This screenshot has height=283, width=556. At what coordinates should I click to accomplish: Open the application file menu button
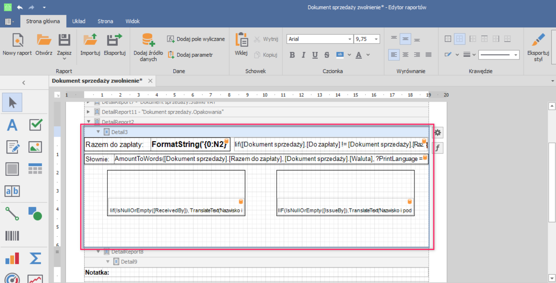tap(10, 22)
